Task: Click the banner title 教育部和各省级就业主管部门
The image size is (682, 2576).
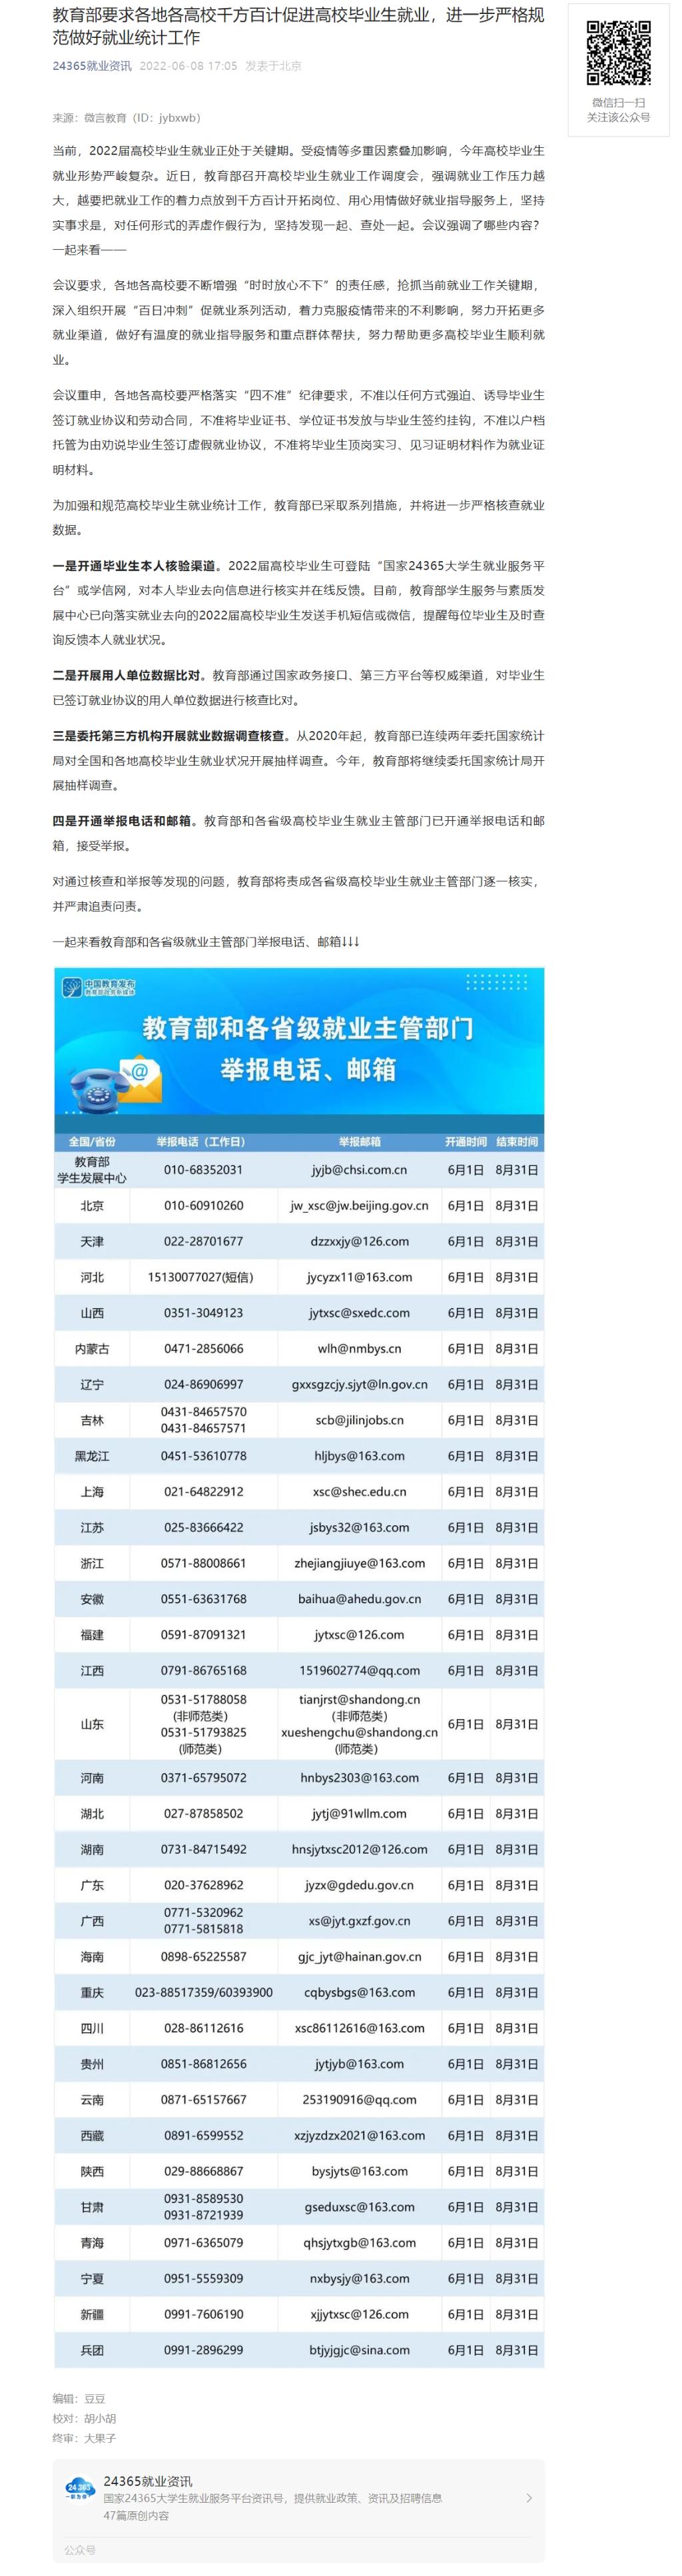Action: click(307, 1028)
